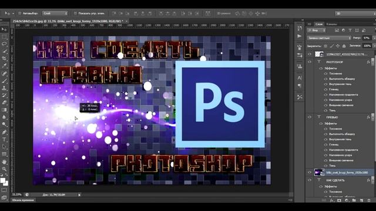Create a new group folder icon
376x211 pixels.
pos(354,200)
